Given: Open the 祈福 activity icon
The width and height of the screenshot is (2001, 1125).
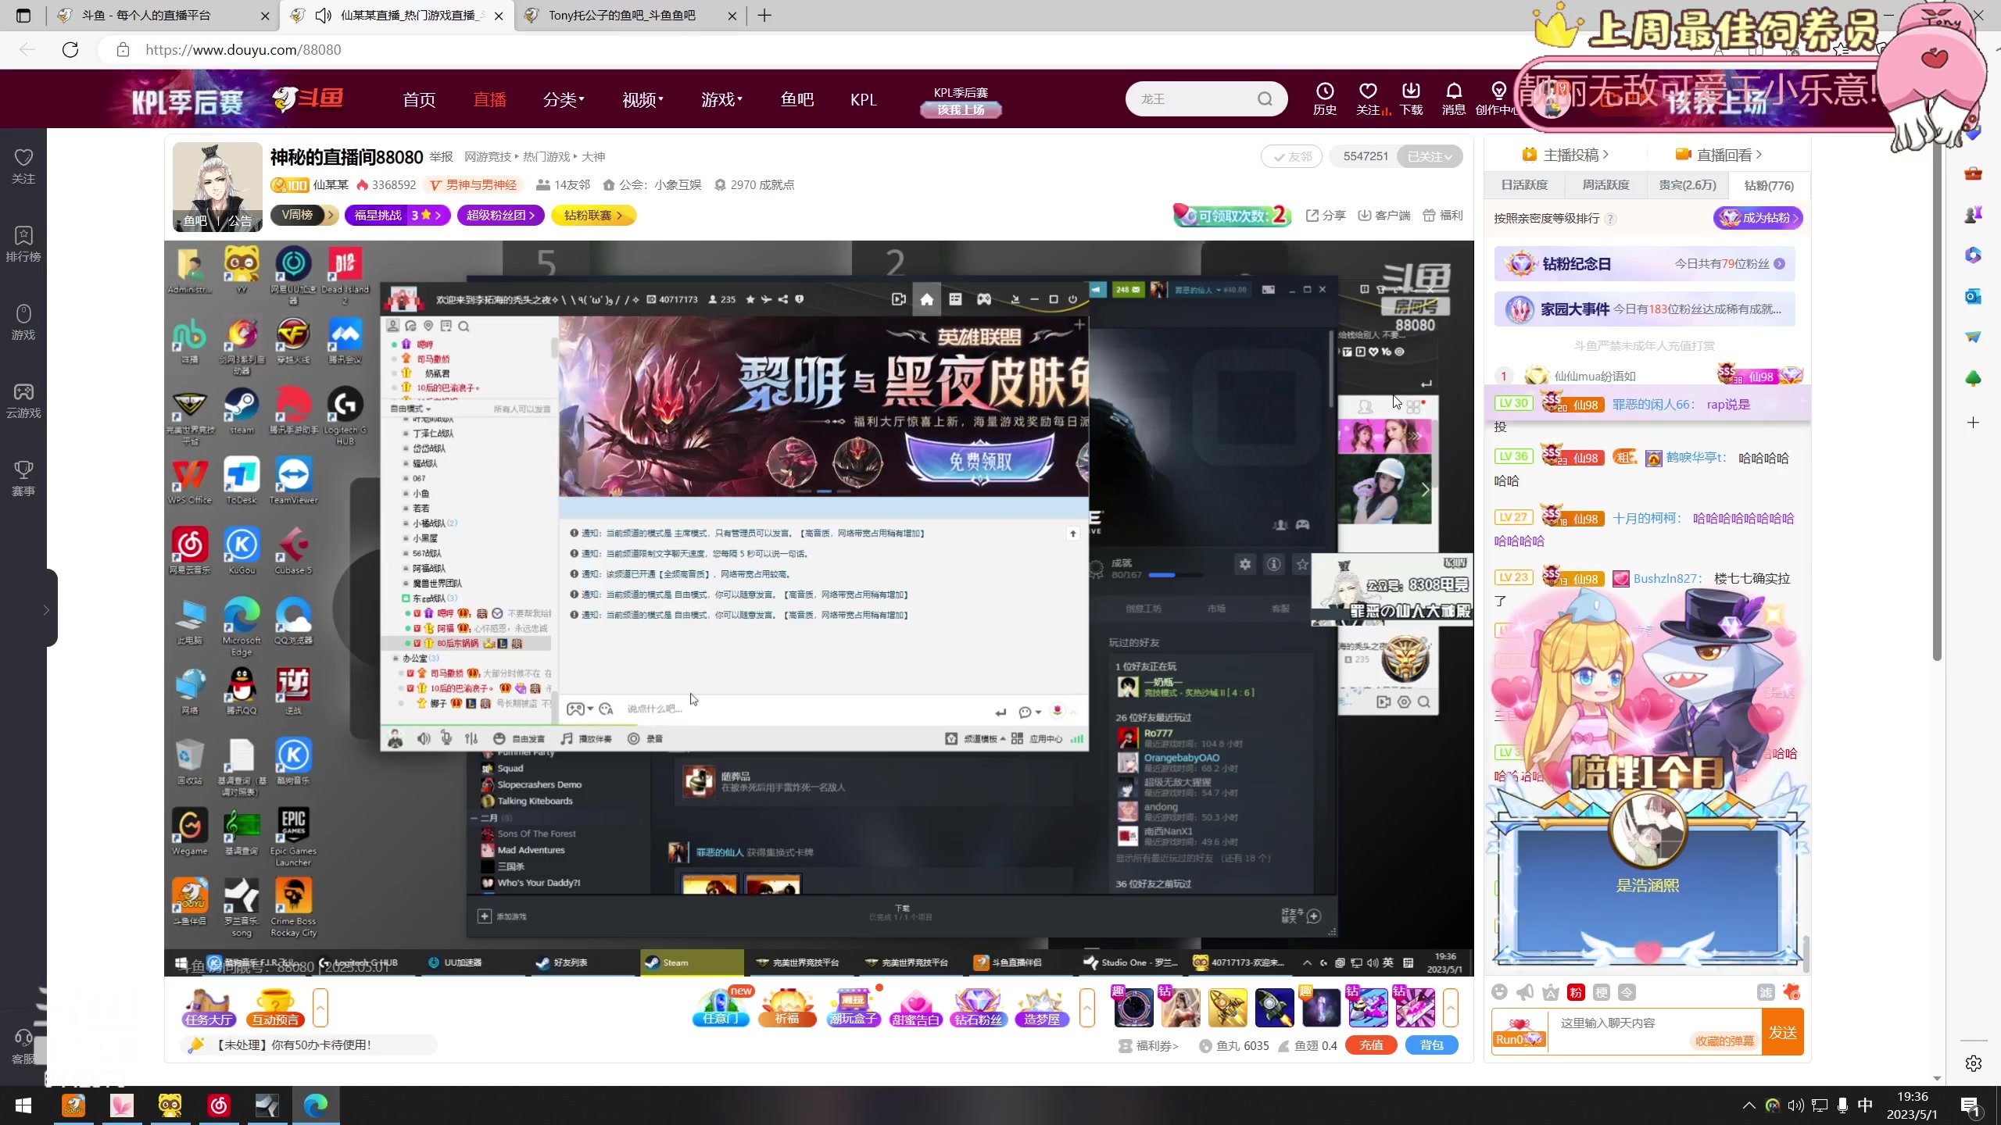Looking at the screenshot, I should 787,1008.
